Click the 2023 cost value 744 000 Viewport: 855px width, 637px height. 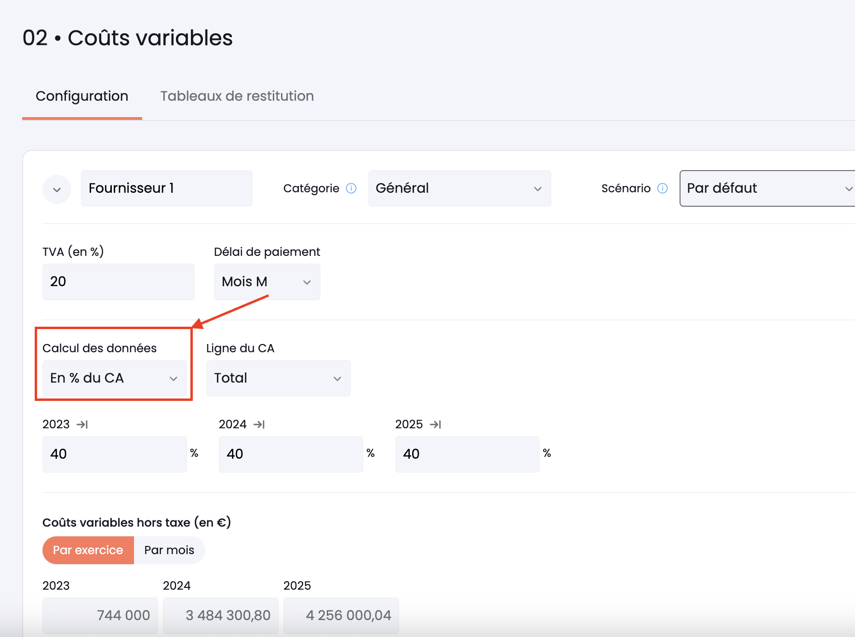[100, 616]
